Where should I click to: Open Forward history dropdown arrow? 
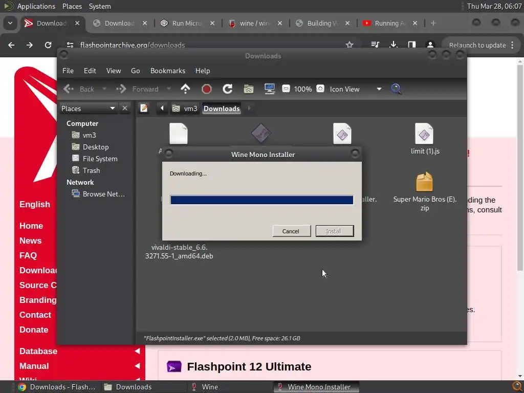(169, 89)
